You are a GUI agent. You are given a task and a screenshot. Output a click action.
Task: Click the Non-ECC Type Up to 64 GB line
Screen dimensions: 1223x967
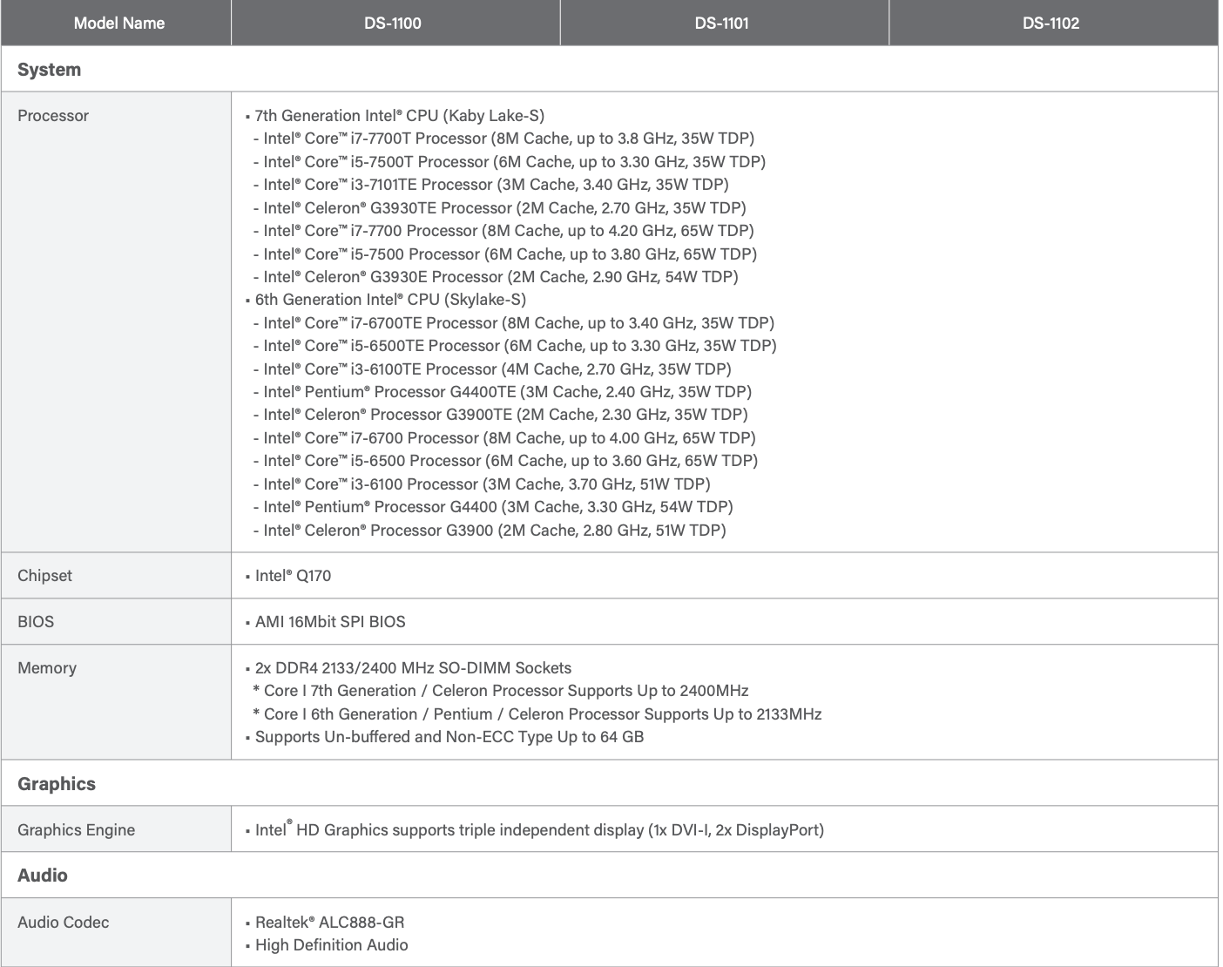click(x=449, y=737)
